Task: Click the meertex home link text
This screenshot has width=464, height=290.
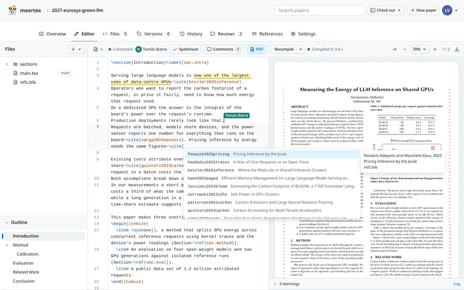Action: tap(30, 10)
